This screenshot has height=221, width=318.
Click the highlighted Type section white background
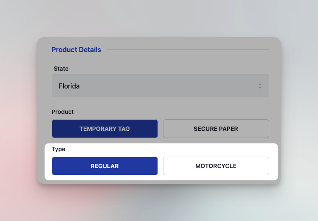[170, 150]
